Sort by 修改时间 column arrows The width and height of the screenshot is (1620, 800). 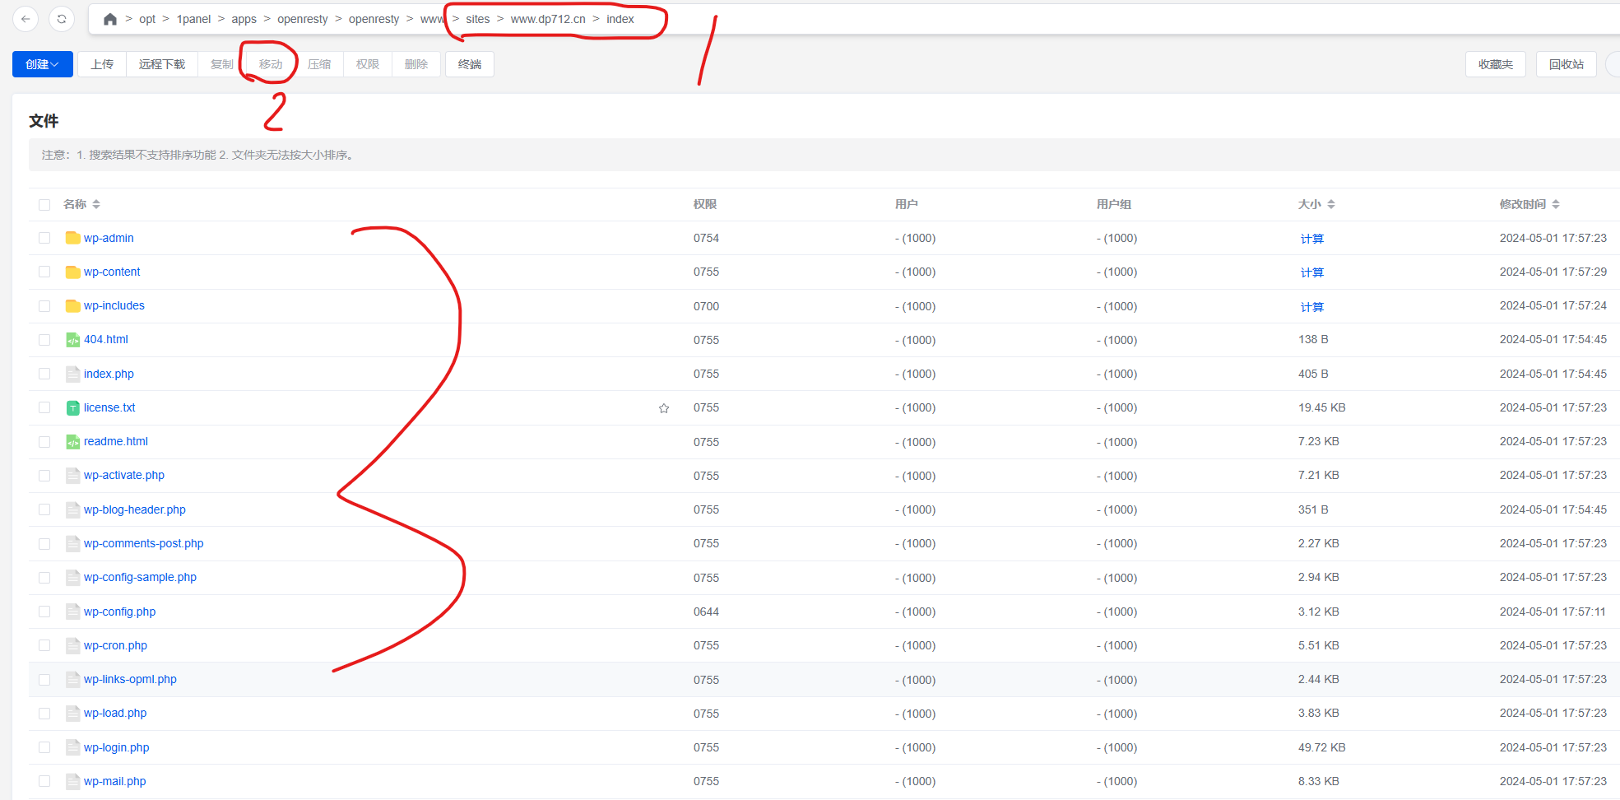click(1556, 204)
